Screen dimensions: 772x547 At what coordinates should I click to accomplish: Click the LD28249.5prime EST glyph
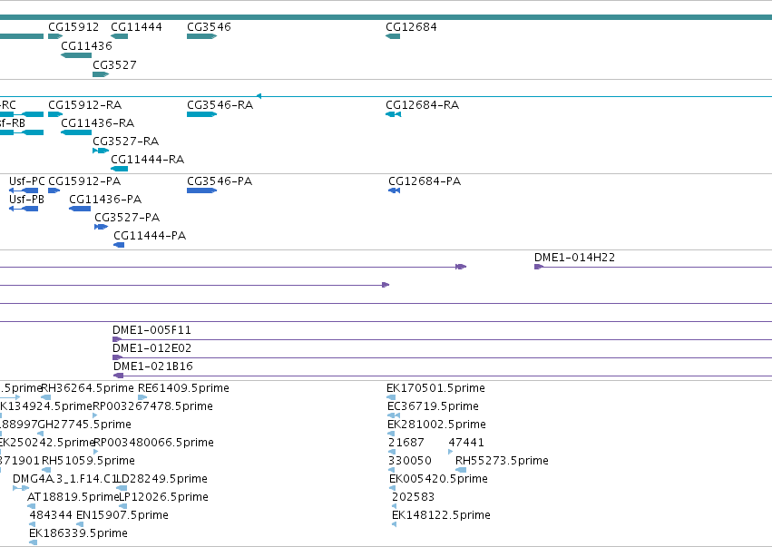(122, 488)
